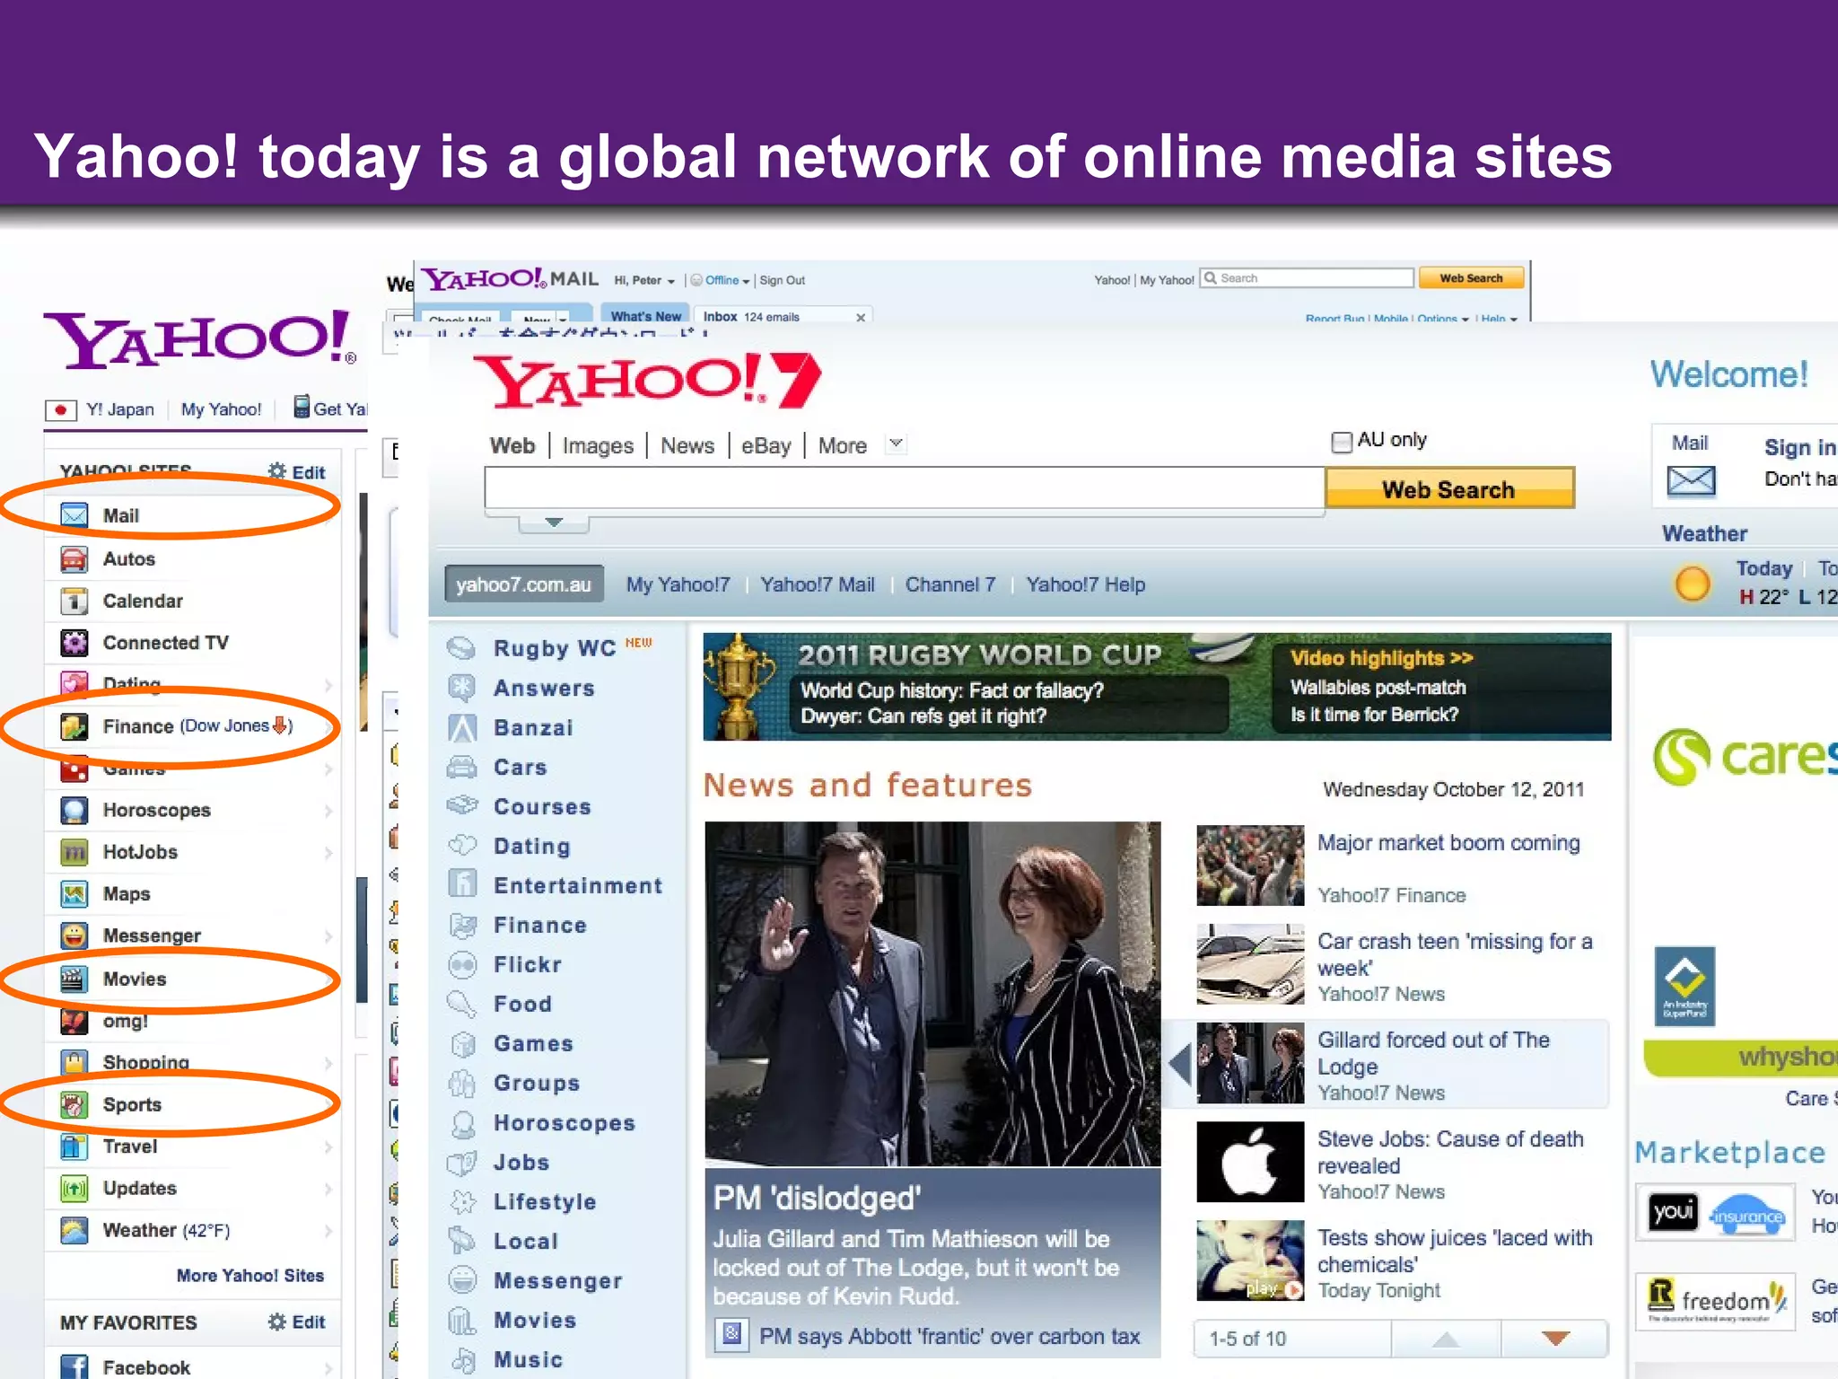The height and width of the screenshot is (1379, 1838).
Task: Open the car crash teen story thumbnail
Action: tap(1250, 964)
